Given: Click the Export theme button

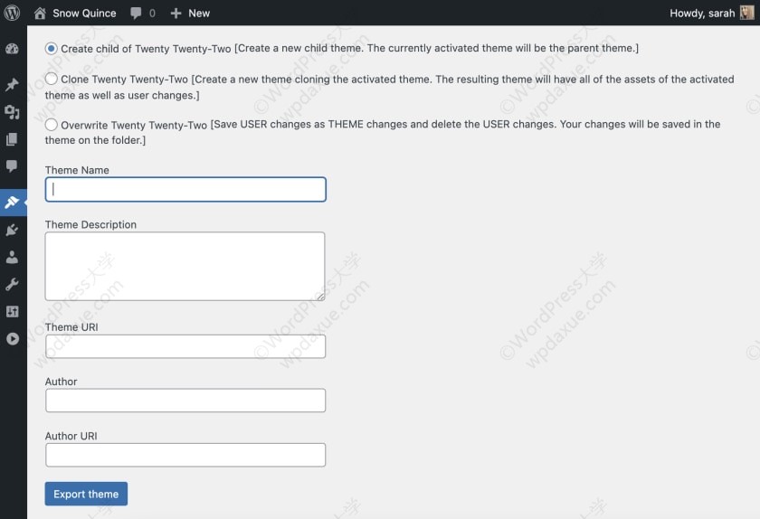Looking at the screenshot, I should (x=86, y=494).
